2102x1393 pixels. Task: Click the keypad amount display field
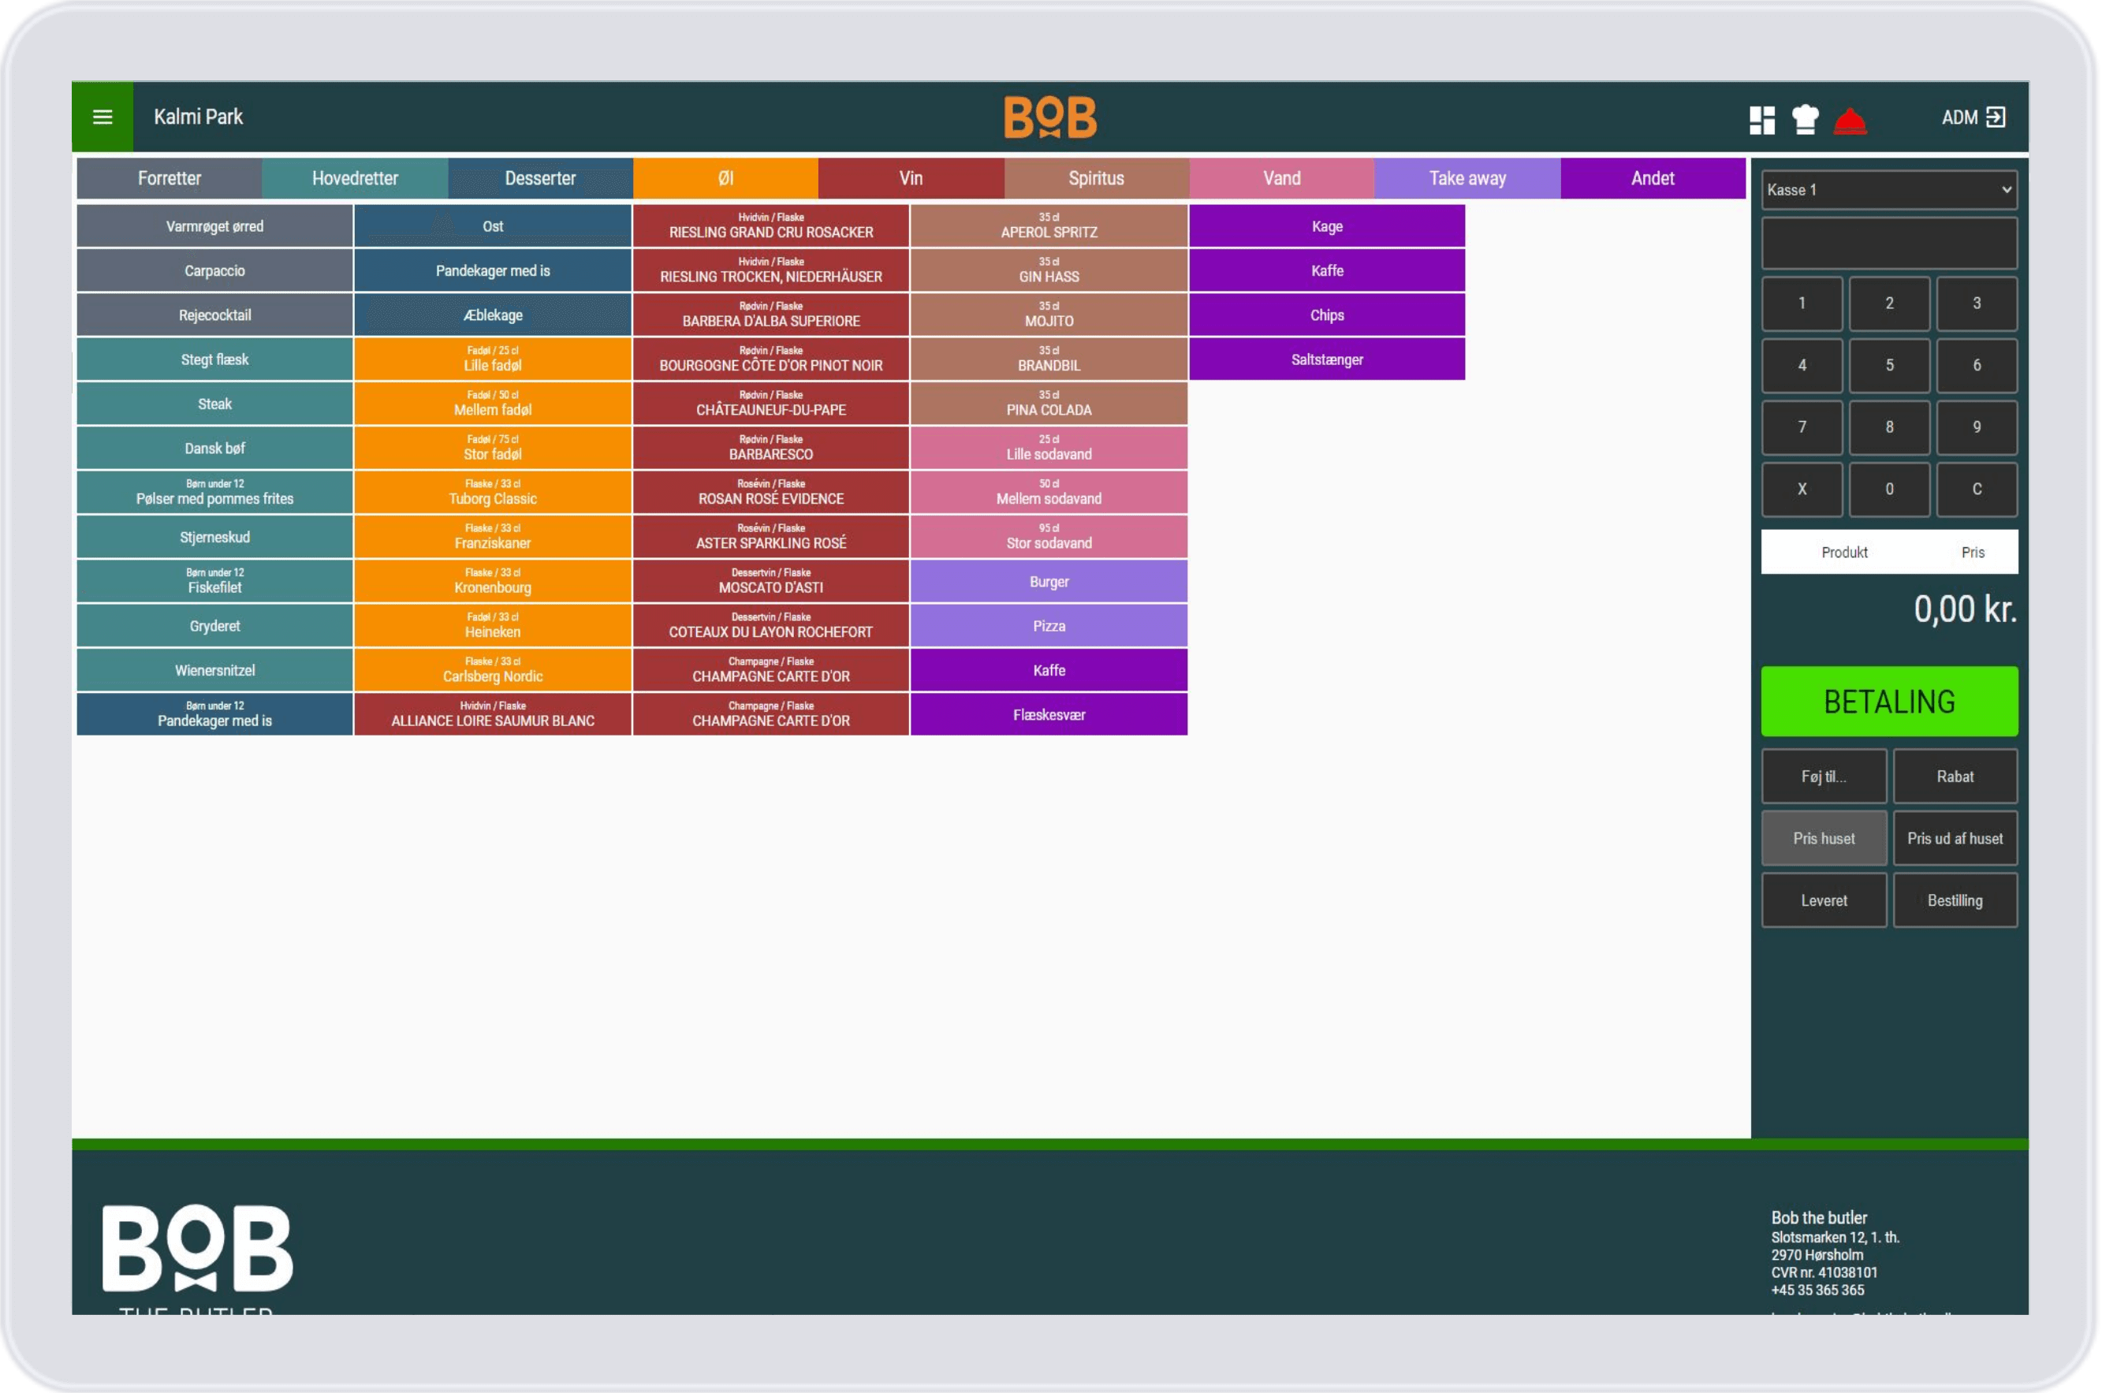(x=1889, y=244)
